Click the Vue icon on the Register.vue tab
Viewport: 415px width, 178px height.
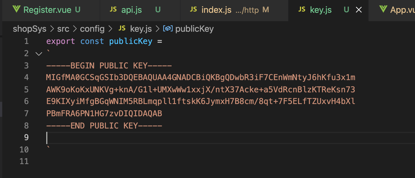point(16,9)
